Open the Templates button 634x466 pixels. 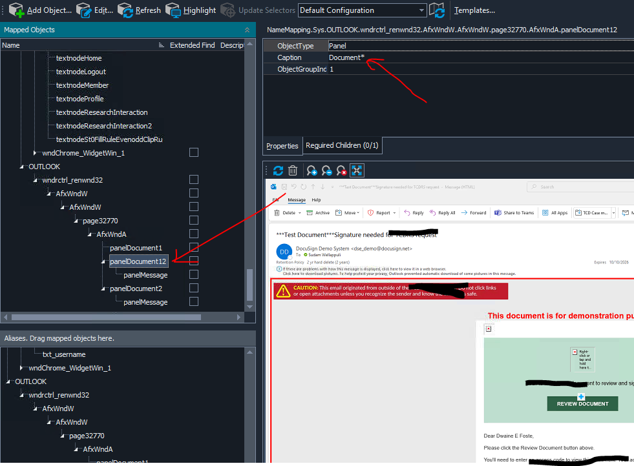[x=474, y=10]
